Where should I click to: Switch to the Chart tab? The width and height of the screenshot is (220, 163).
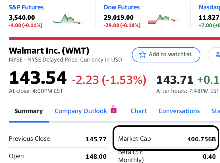(x=139, y=111)
